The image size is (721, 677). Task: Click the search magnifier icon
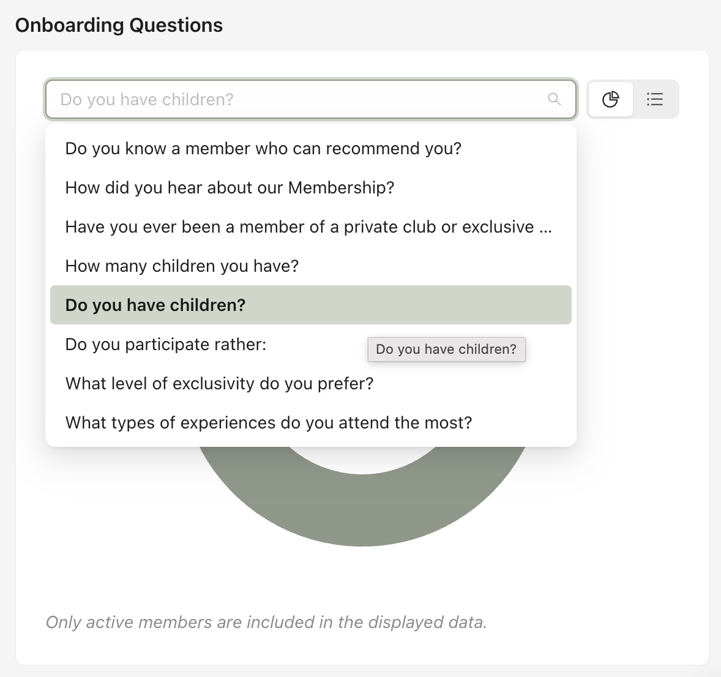pos(554,99)
